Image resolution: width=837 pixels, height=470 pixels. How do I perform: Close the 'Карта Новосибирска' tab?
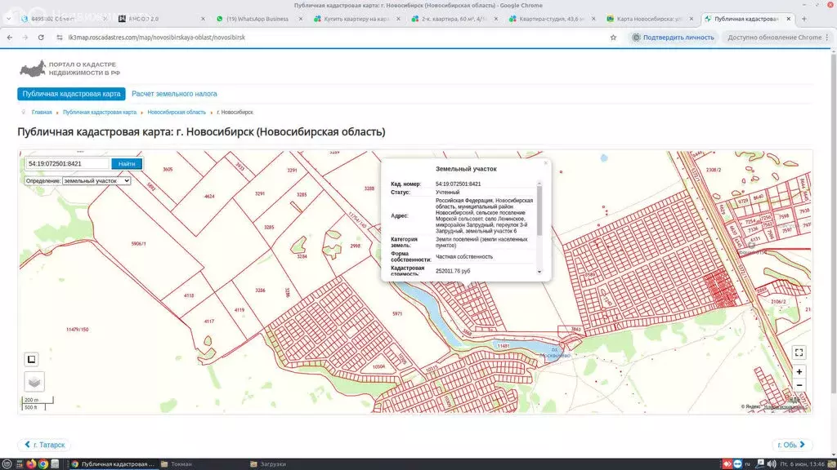692,19
